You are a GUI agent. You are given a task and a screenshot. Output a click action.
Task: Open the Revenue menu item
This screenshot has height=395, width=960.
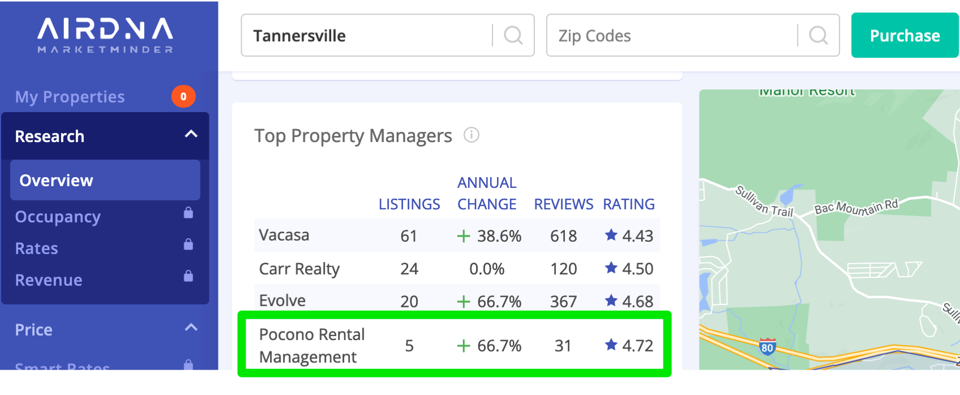coord(49,280)
